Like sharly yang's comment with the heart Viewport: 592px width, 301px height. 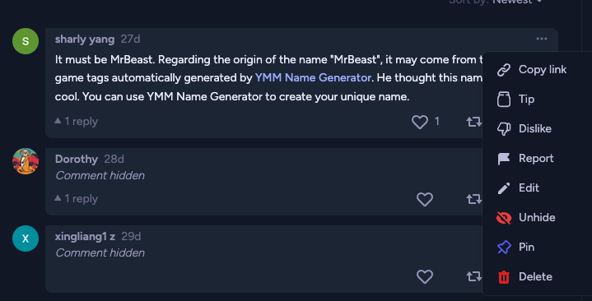click(x=419, y=122)
